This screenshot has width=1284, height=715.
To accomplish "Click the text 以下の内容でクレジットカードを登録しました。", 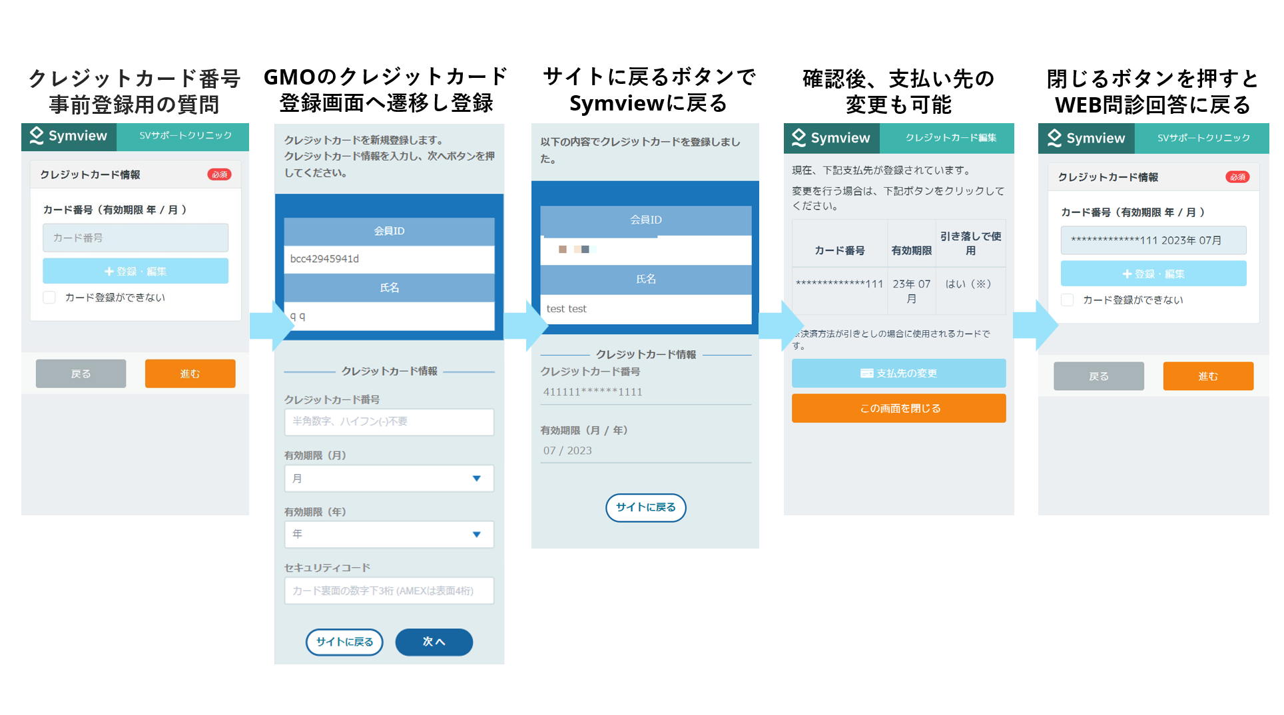I will click(640, 150).
